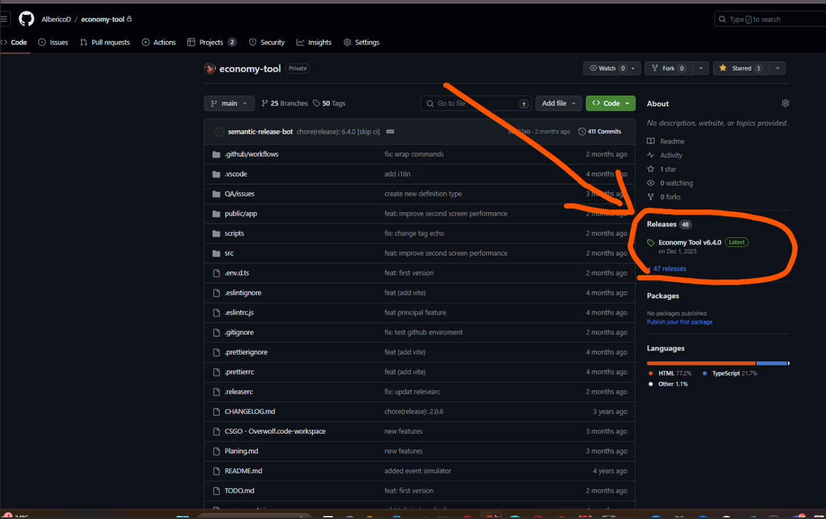Click Publish your first package link
The image size is (826, 519).
(x=680, y=322)
